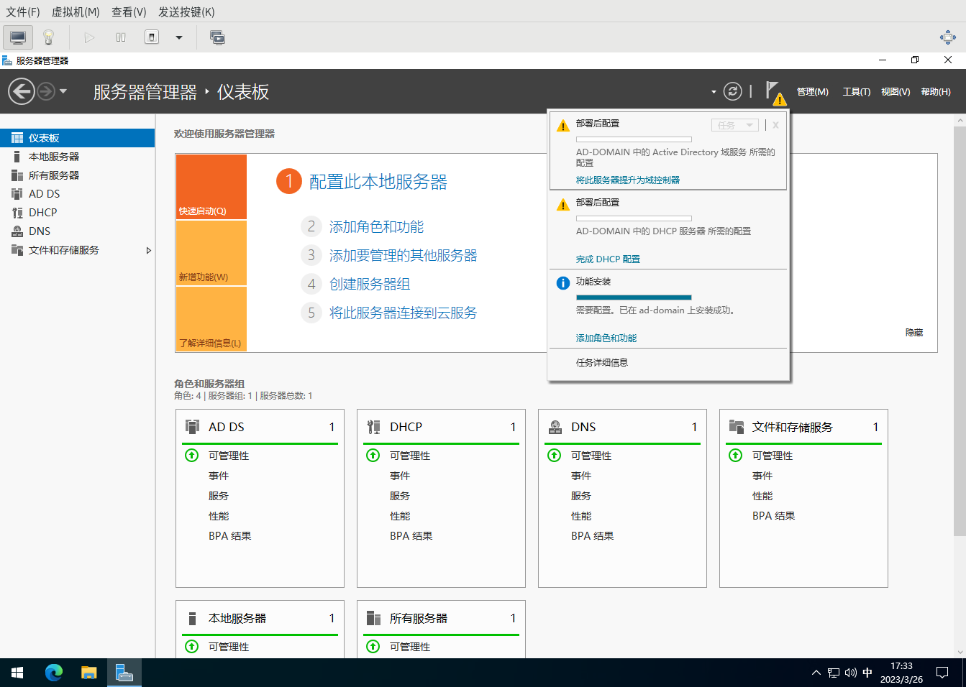
Task: Click BPA 结果 in the DHCP tile
Action: (x=411, y=536)
